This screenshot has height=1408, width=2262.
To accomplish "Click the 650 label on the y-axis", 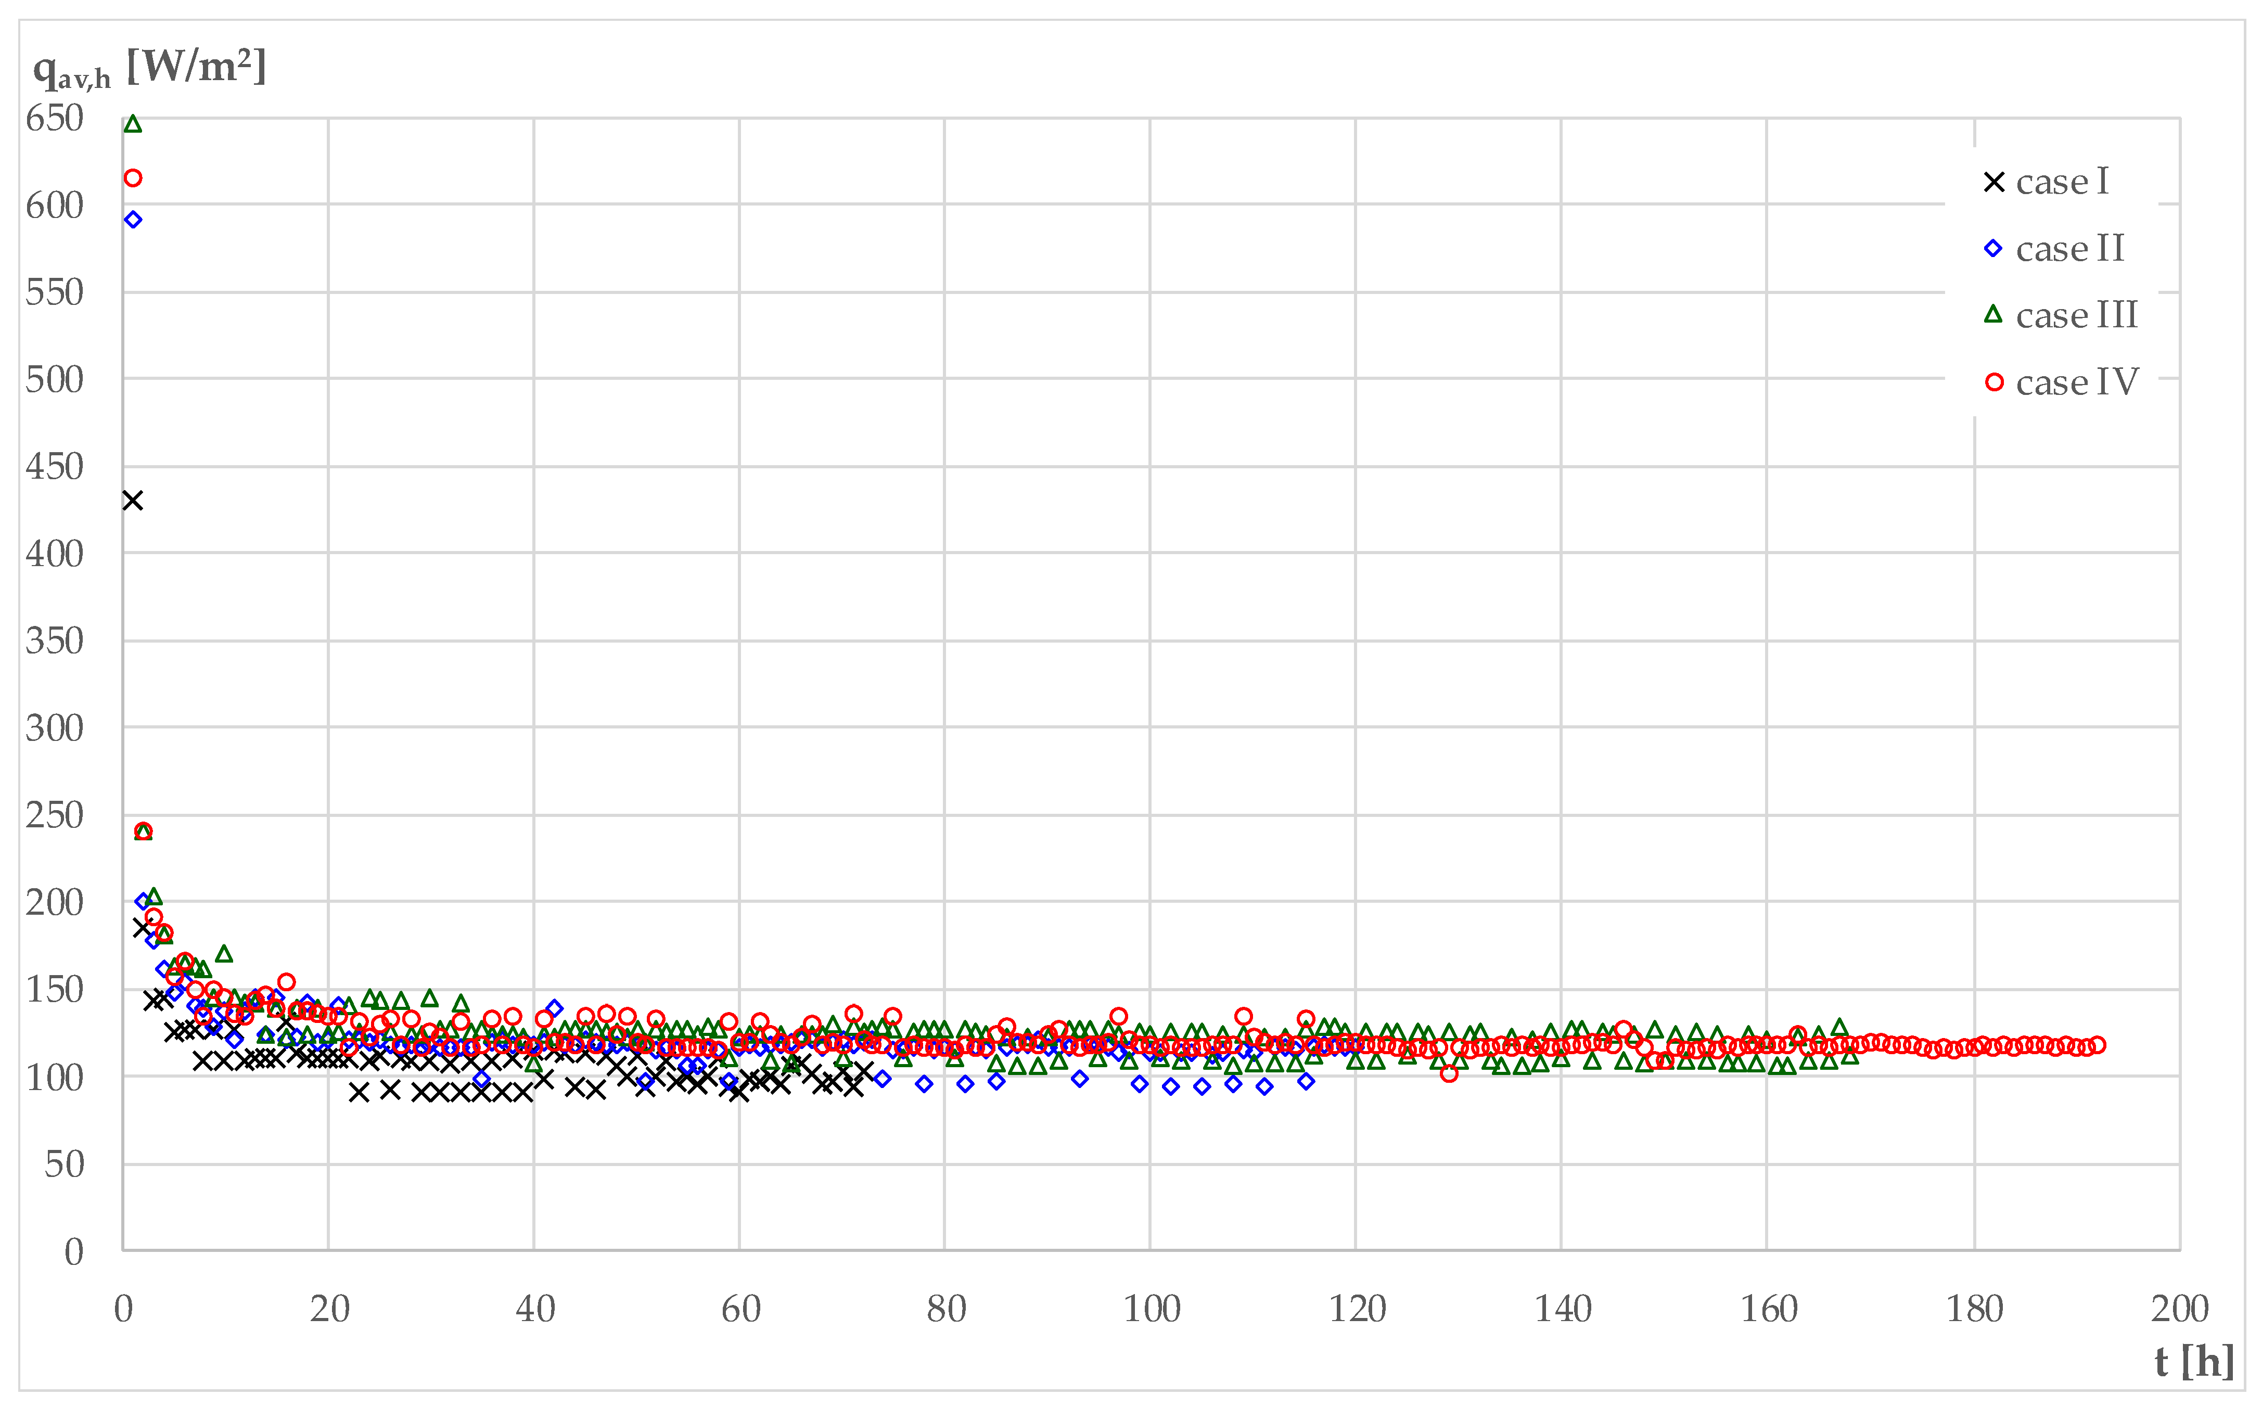I will click(55, 118).
